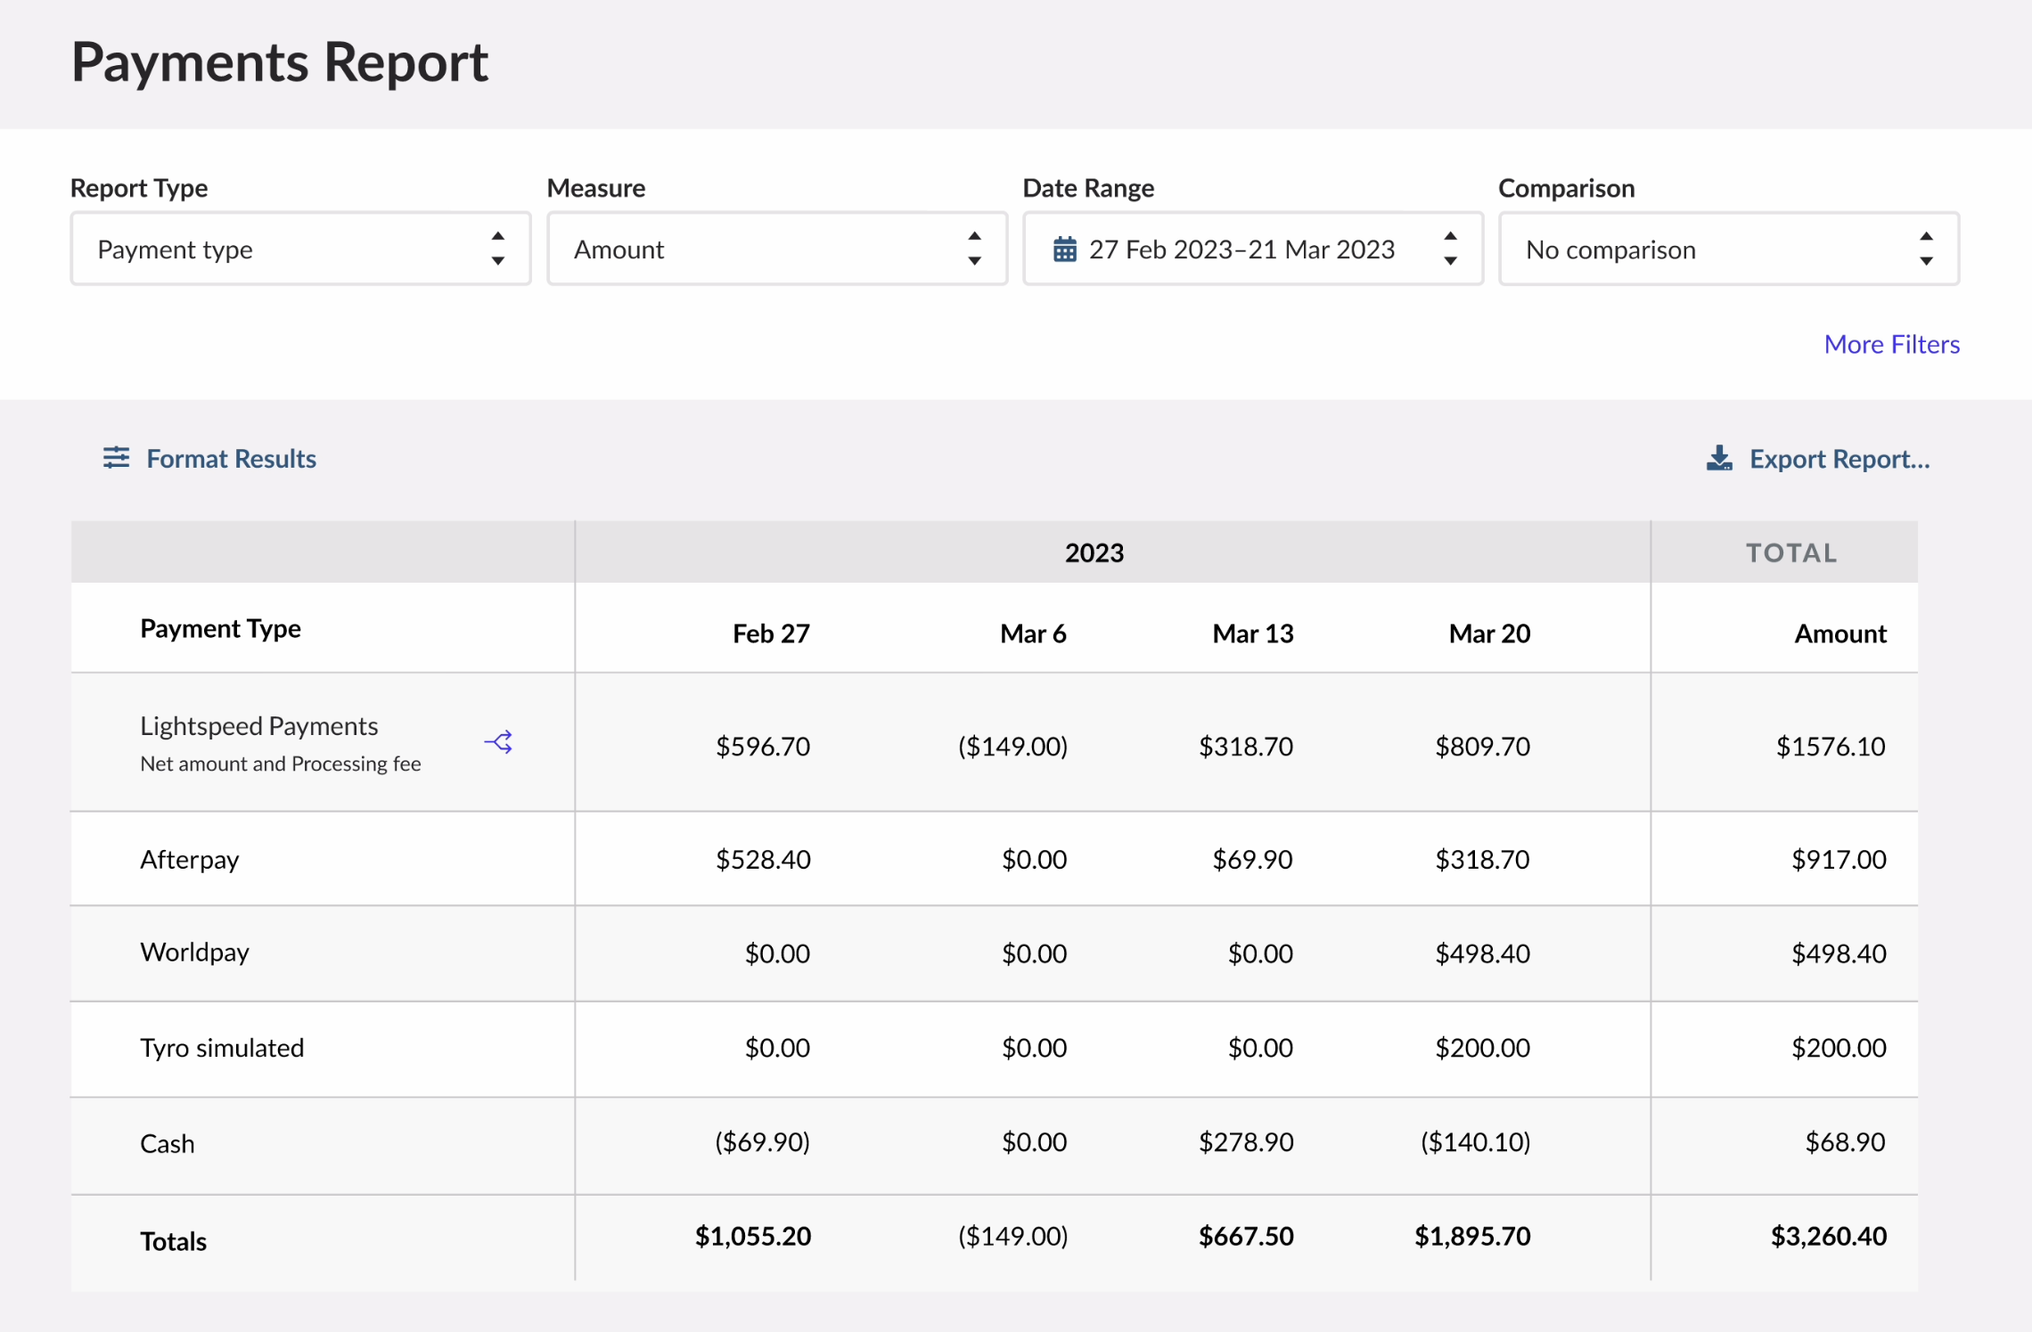Image resolution: width=2032 pixels, height=1332 pixels.
Task: Click Export Report text button
Action: (x=1839, y=459)
